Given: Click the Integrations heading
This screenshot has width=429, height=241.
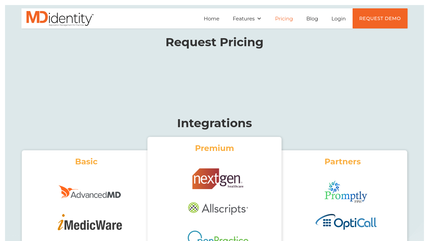Looking at the screenshot, I should click(x=214, y=123).
